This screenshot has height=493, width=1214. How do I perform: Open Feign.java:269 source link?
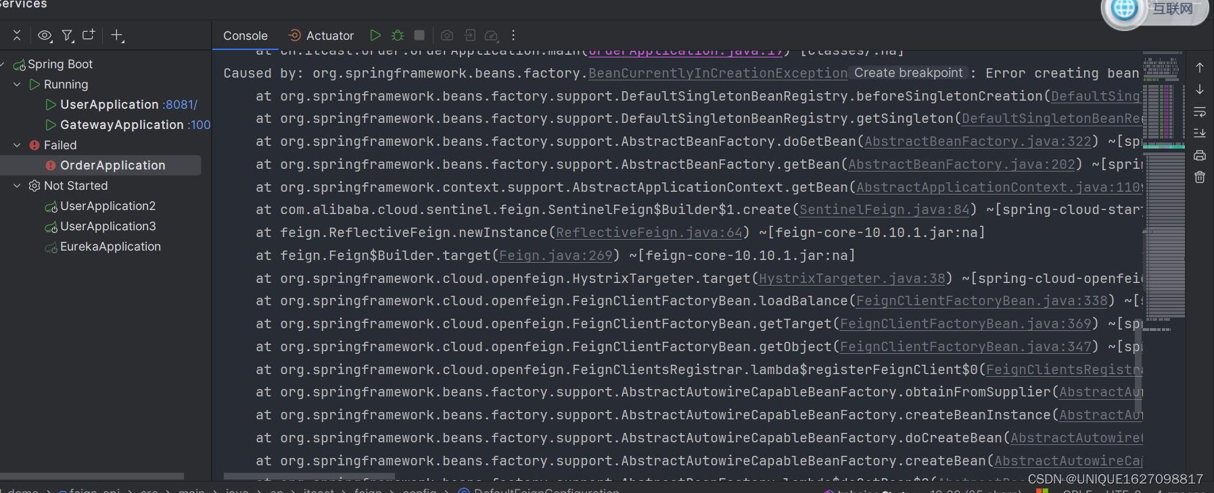[x=556, y=256]
